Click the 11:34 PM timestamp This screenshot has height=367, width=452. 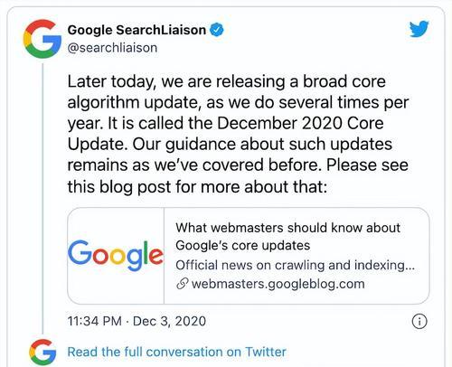click(95, 321)
